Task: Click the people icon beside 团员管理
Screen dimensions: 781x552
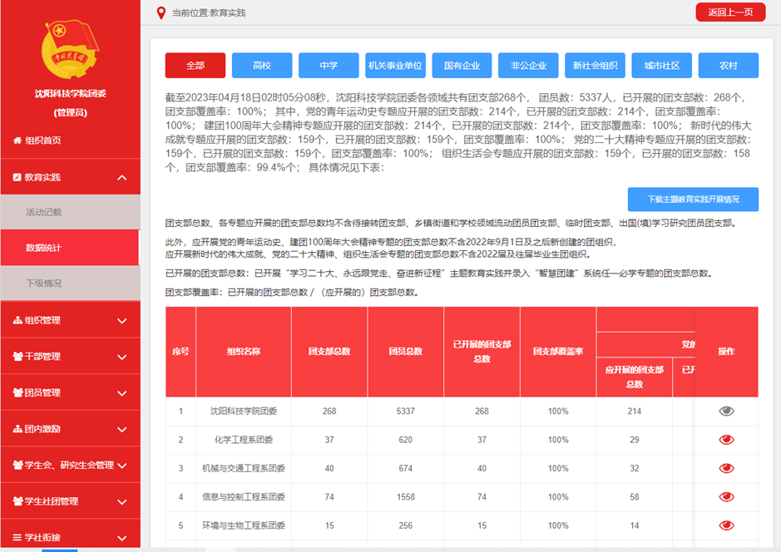Action: click(x=17, y=392)
